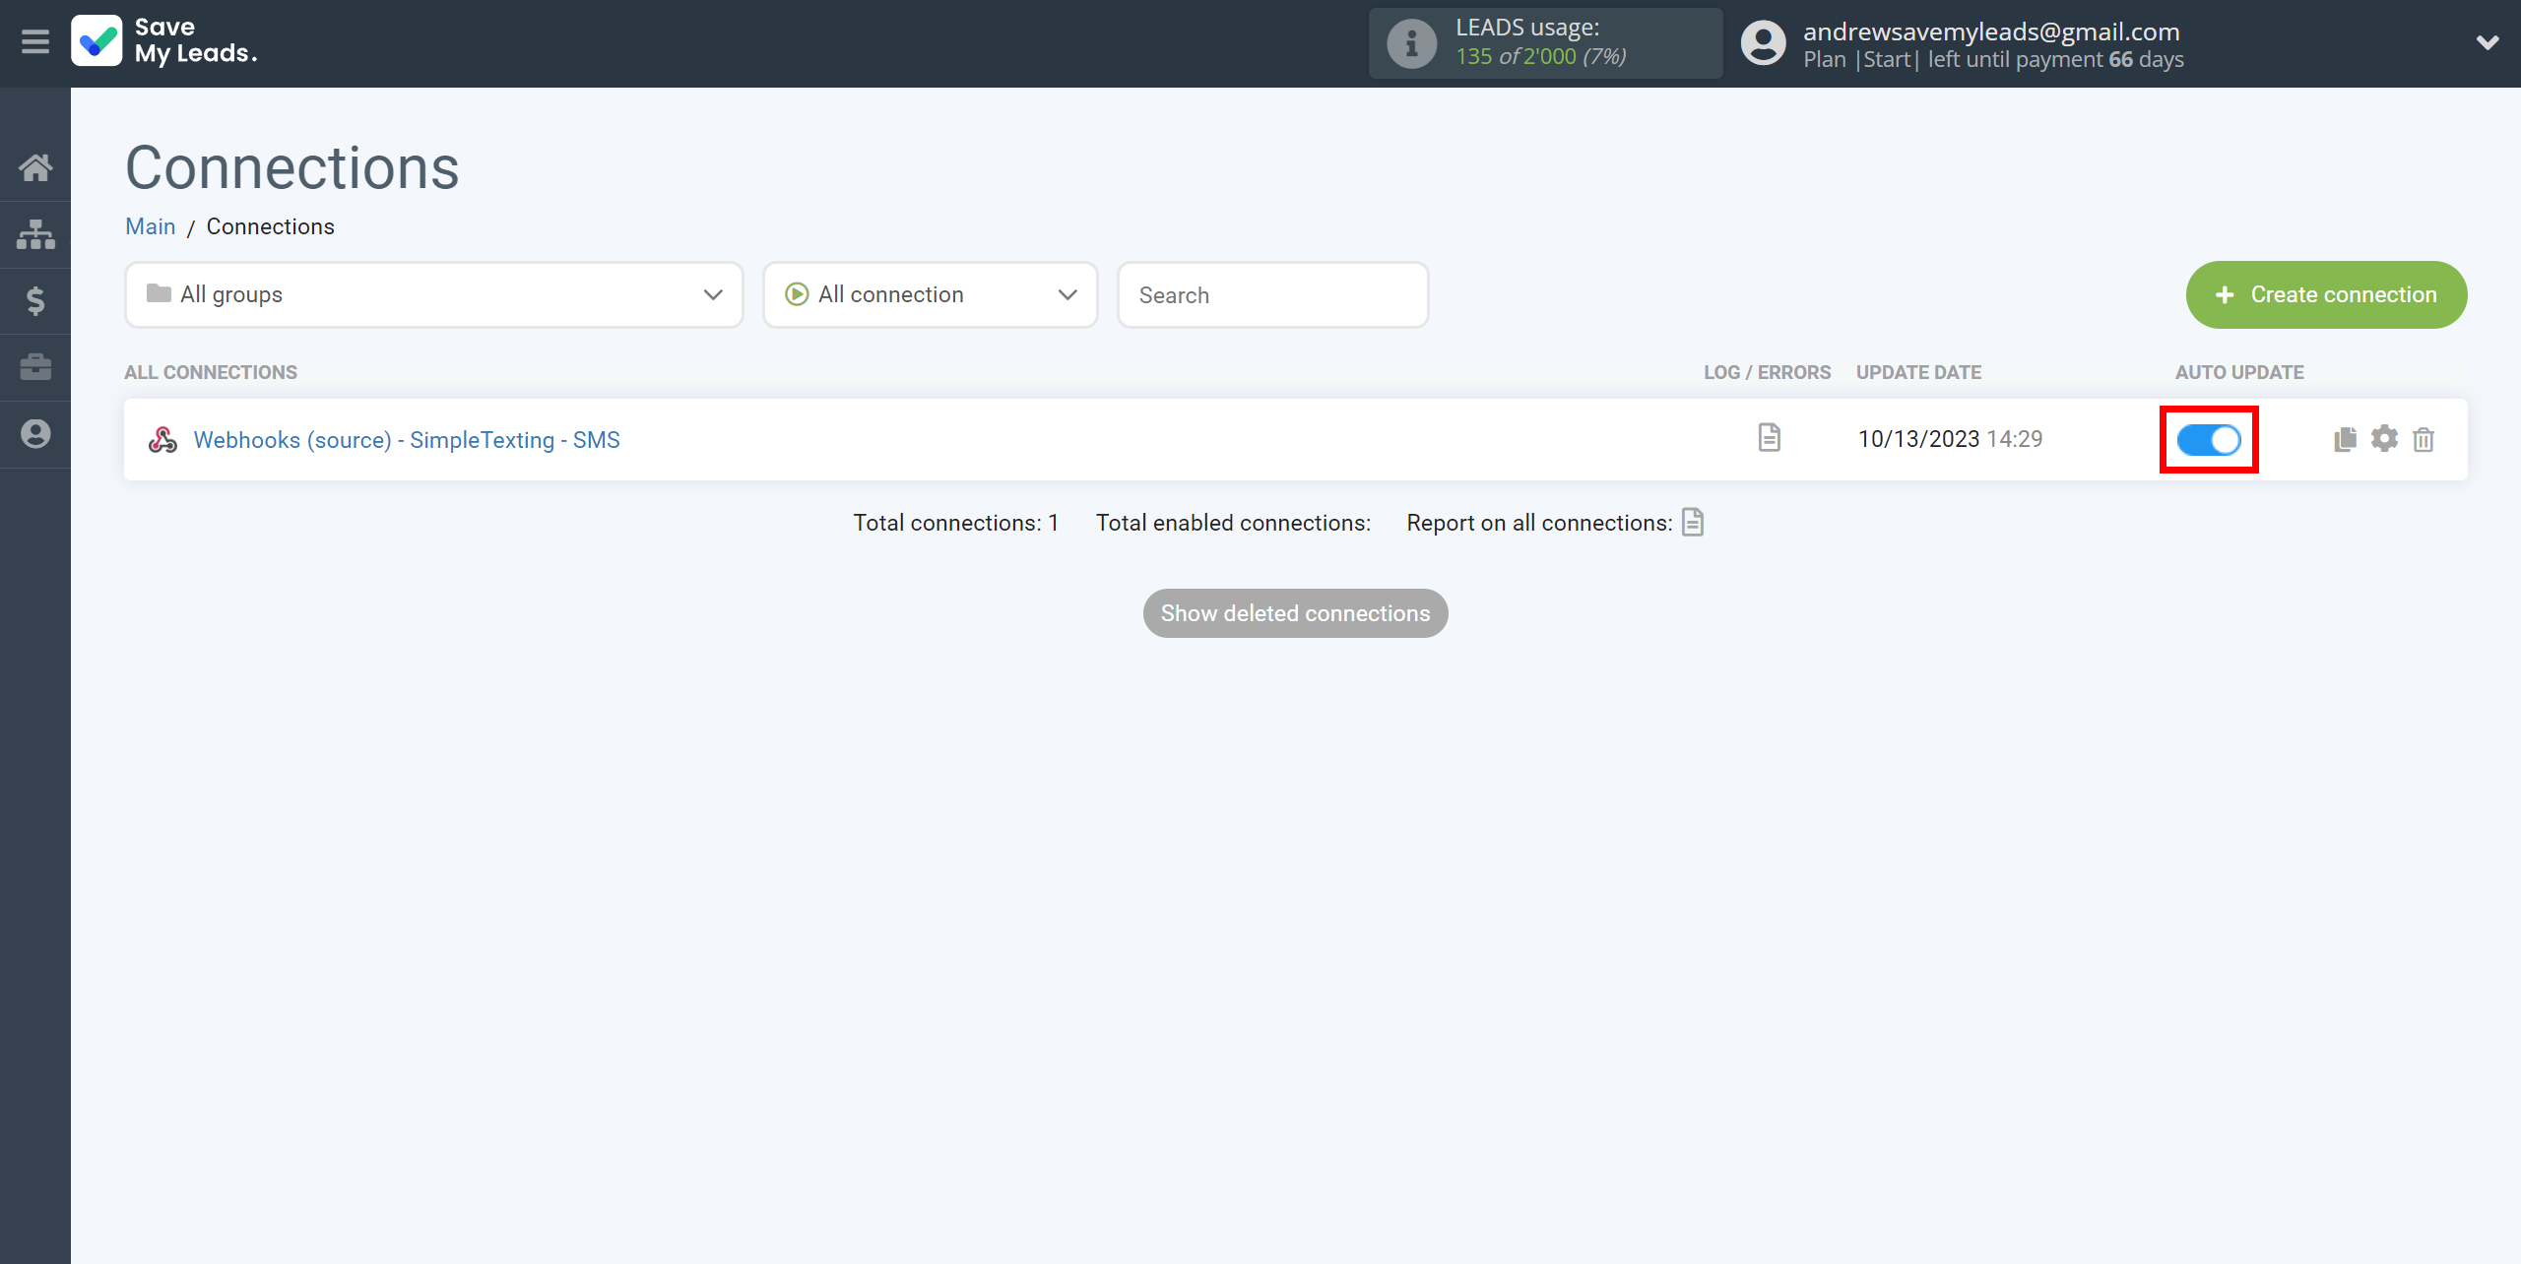Click the report on all connections icon
The height and width of the screenshot is (1264, 2521).
pyautogui.click(x=1693, y=523)
